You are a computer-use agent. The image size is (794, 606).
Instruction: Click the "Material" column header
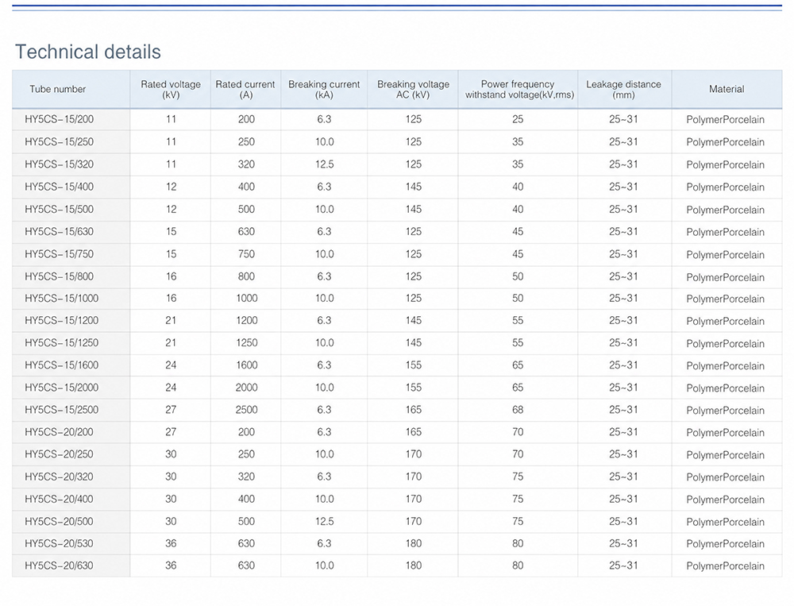point(727,89)
